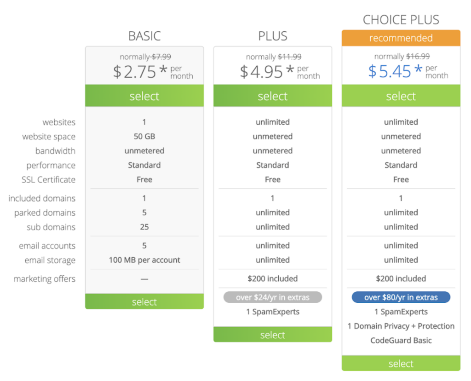Select the Choice Plus plan top button
The width and height of the screenshot is (471, 381).
click(401, 96)
